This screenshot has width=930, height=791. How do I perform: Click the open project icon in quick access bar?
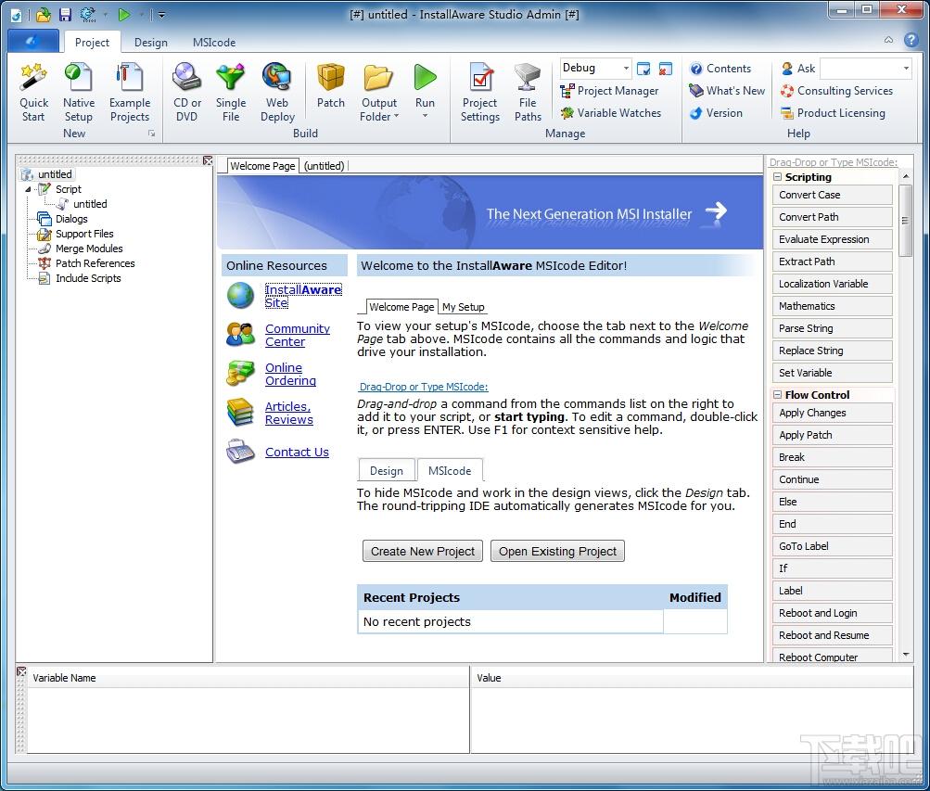click(43, 15)
